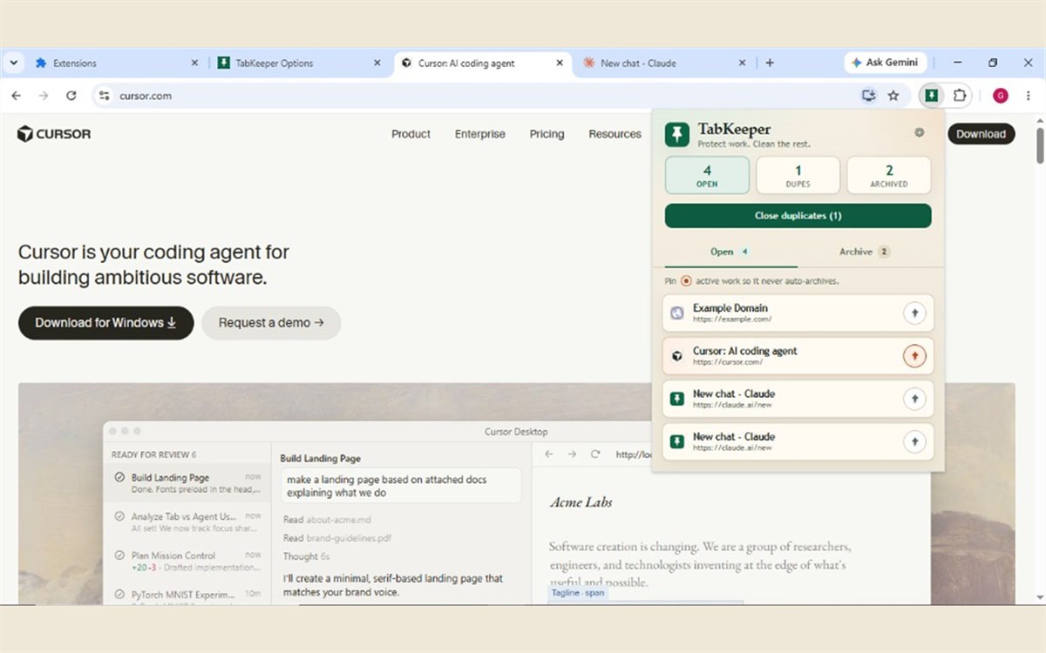Switch to the Open tab in TabKeeper
This screenshot has width=1046, height=653.
click(x=730, y=252)
